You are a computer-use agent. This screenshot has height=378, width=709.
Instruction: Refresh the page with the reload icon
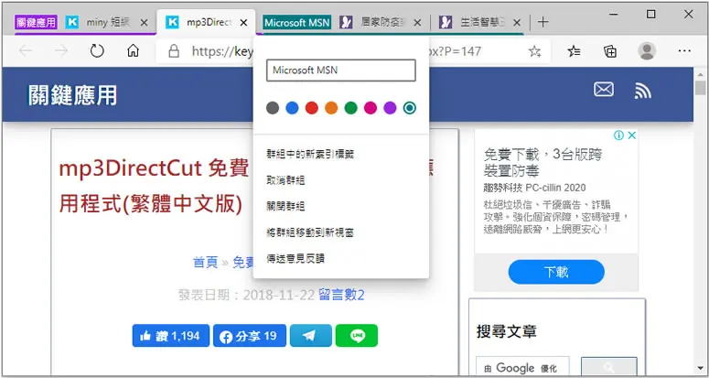[97, 51]
